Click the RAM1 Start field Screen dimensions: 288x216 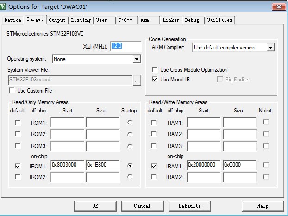pos(204,123)
